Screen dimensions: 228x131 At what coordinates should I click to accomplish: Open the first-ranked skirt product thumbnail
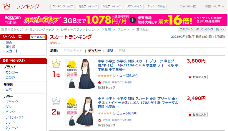(80, 74)
